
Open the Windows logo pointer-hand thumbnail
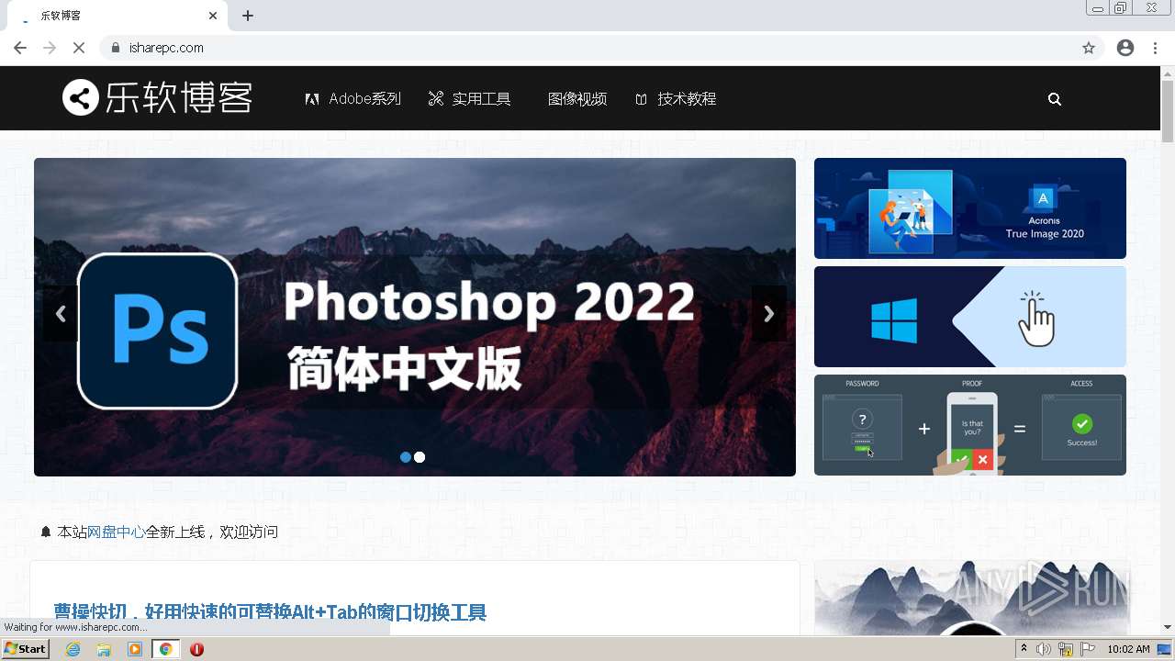click(970, 317)
